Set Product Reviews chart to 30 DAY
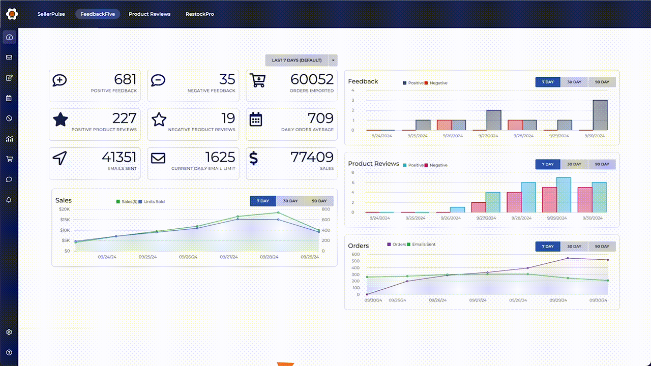 574,164
